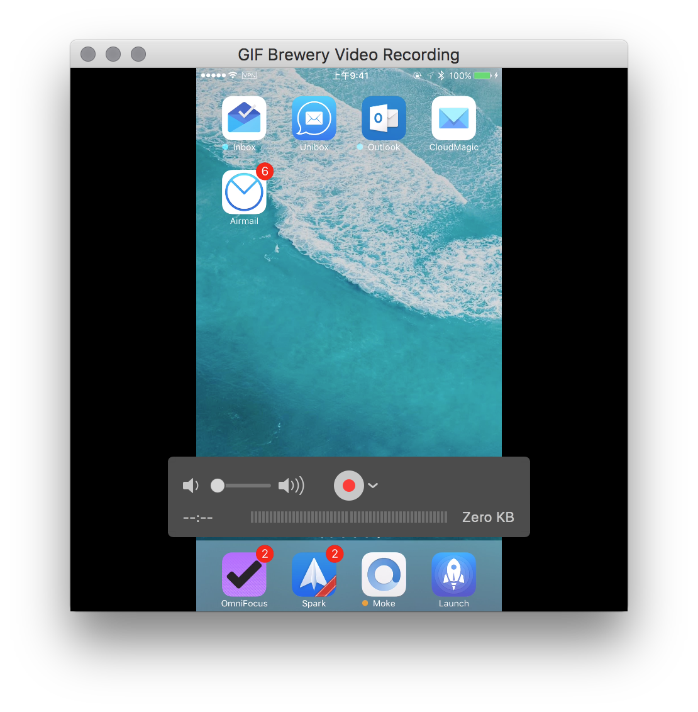Viewport: 698px width, 712px height.
Task: Click the low volume speaker icon
Action: [191, 486]
